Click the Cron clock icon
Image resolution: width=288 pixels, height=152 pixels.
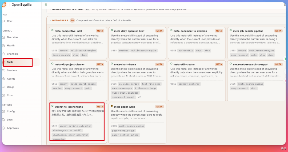pyautogui.click(x=3, y=95)
